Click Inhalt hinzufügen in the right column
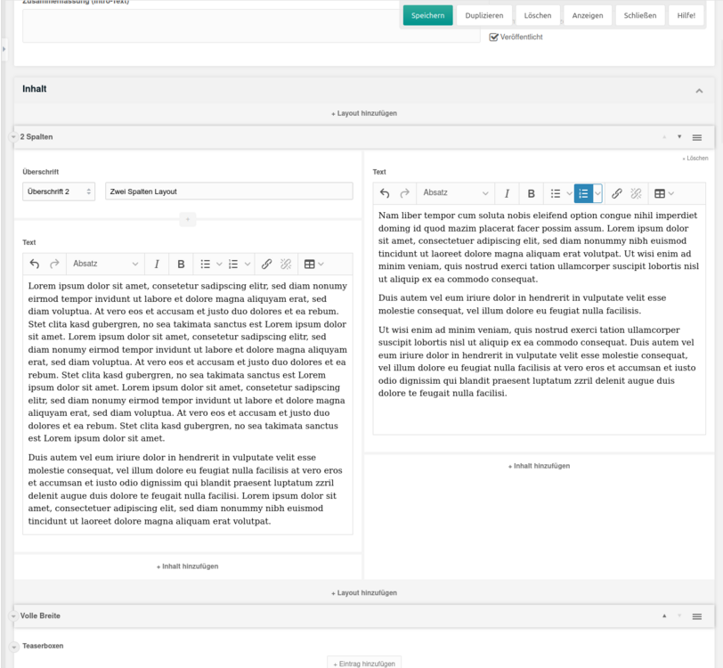The image size is (723, 668). pos(539,466)
